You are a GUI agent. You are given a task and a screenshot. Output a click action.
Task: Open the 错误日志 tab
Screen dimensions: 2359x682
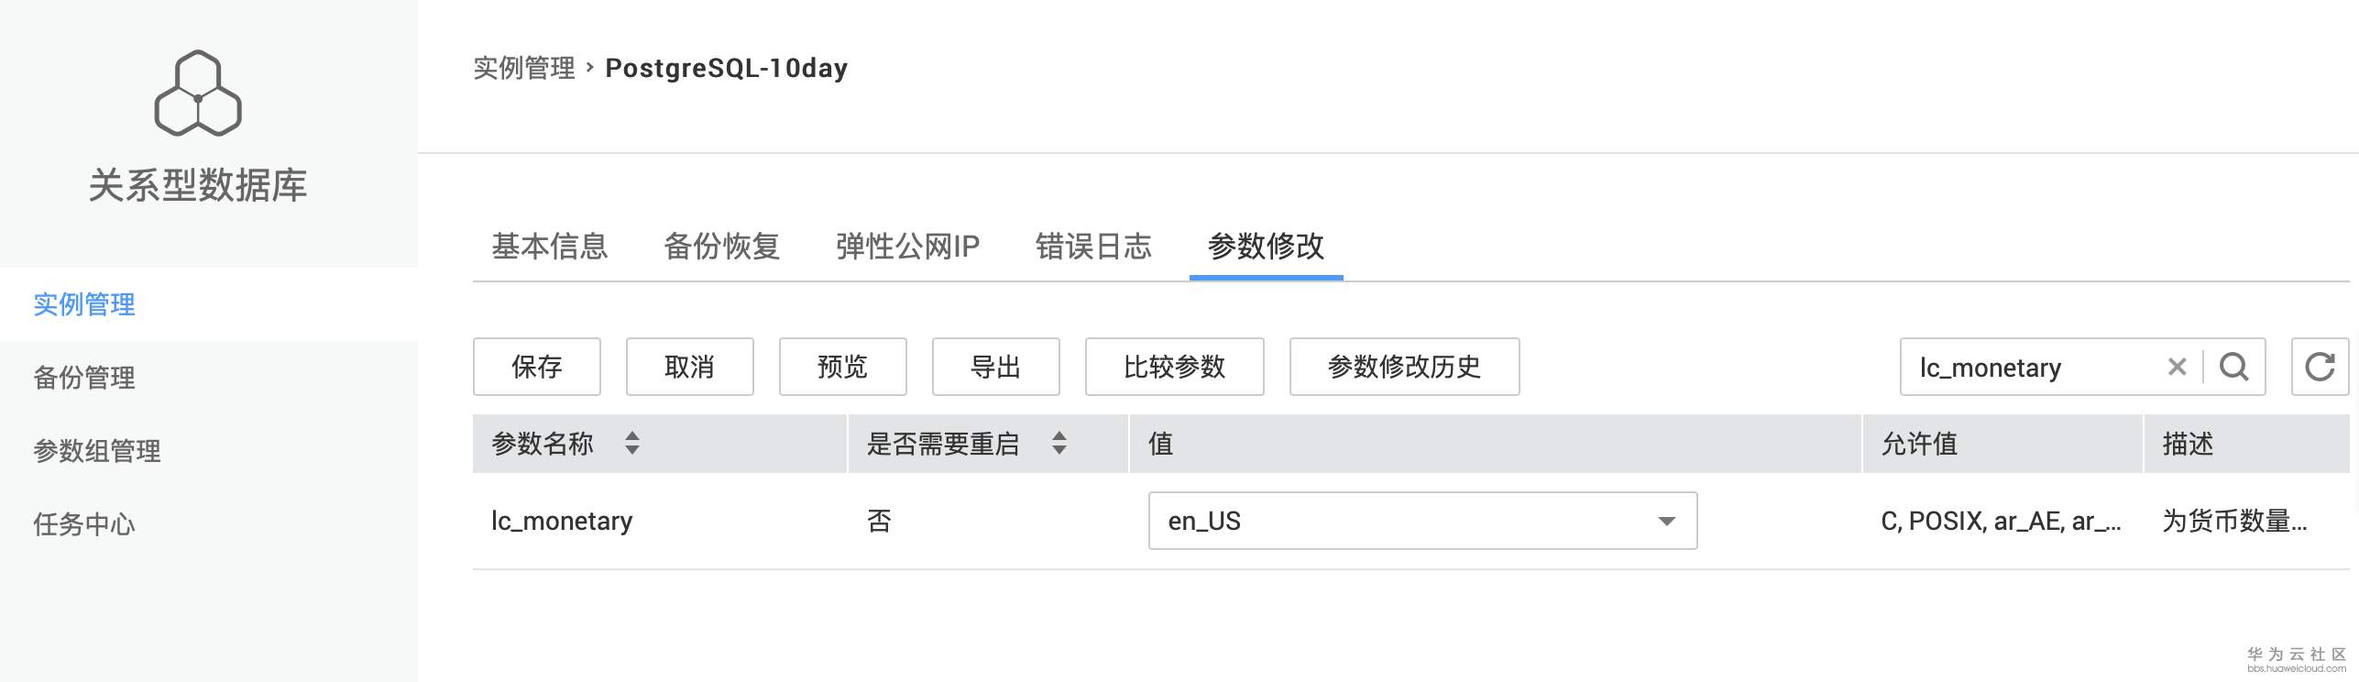click(1093, 246)
